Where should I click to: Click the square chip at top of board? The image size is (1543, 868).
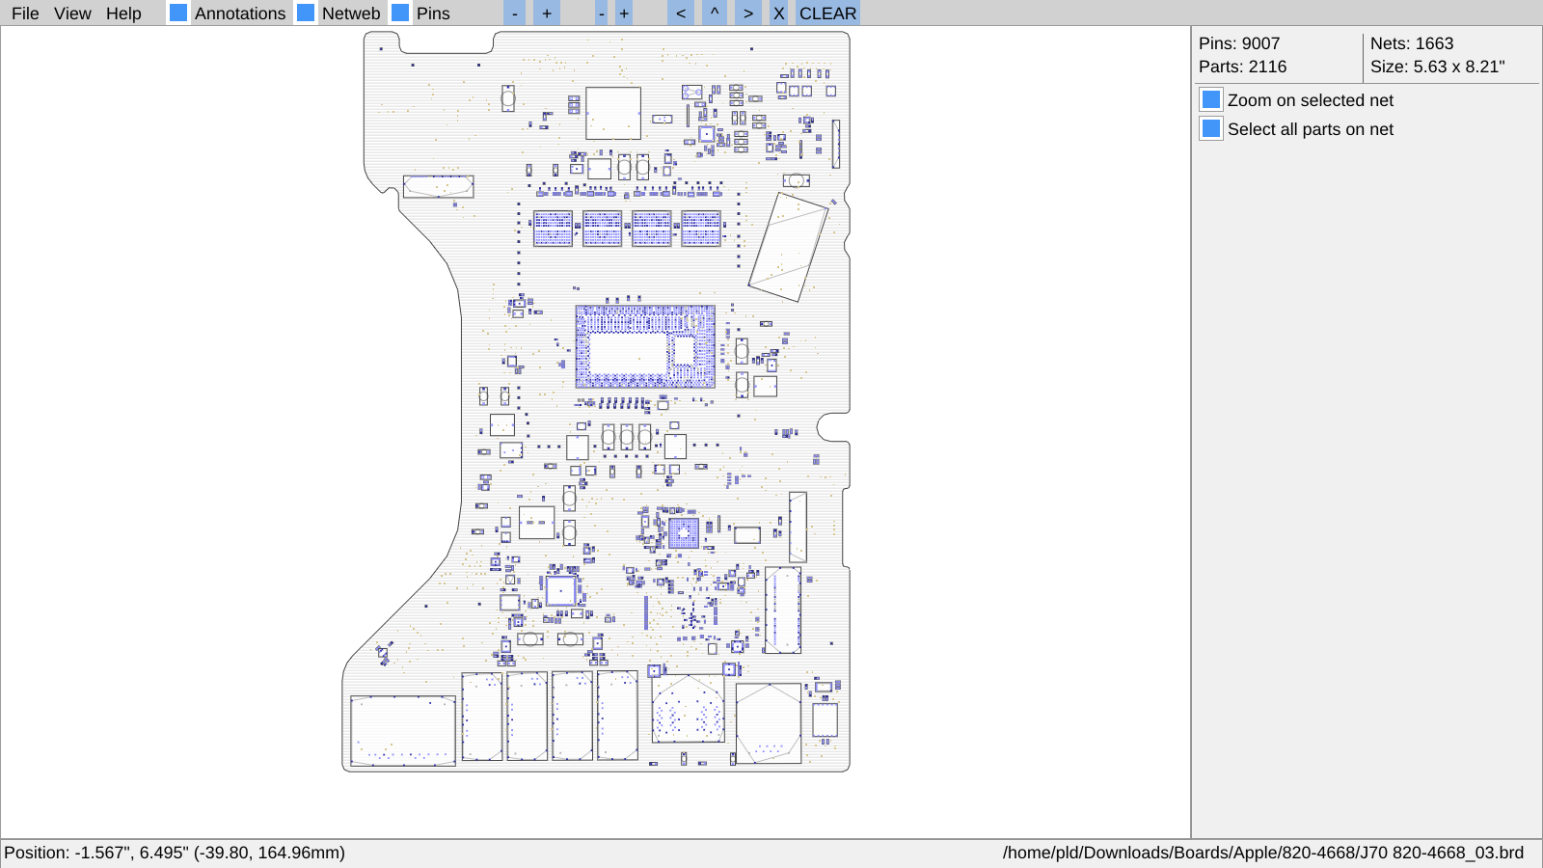613,114
